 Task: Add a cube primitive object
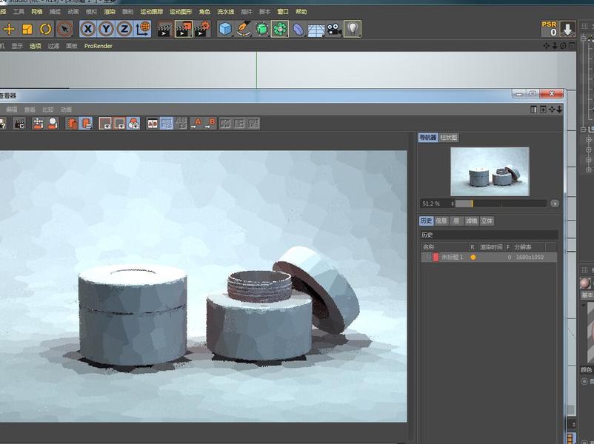coord(225,29)
